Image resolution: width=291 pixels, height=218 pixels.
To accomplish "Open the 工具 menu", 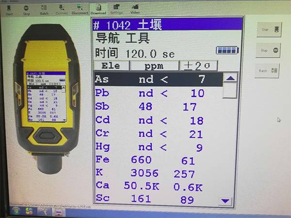I will tap(137, 38).
